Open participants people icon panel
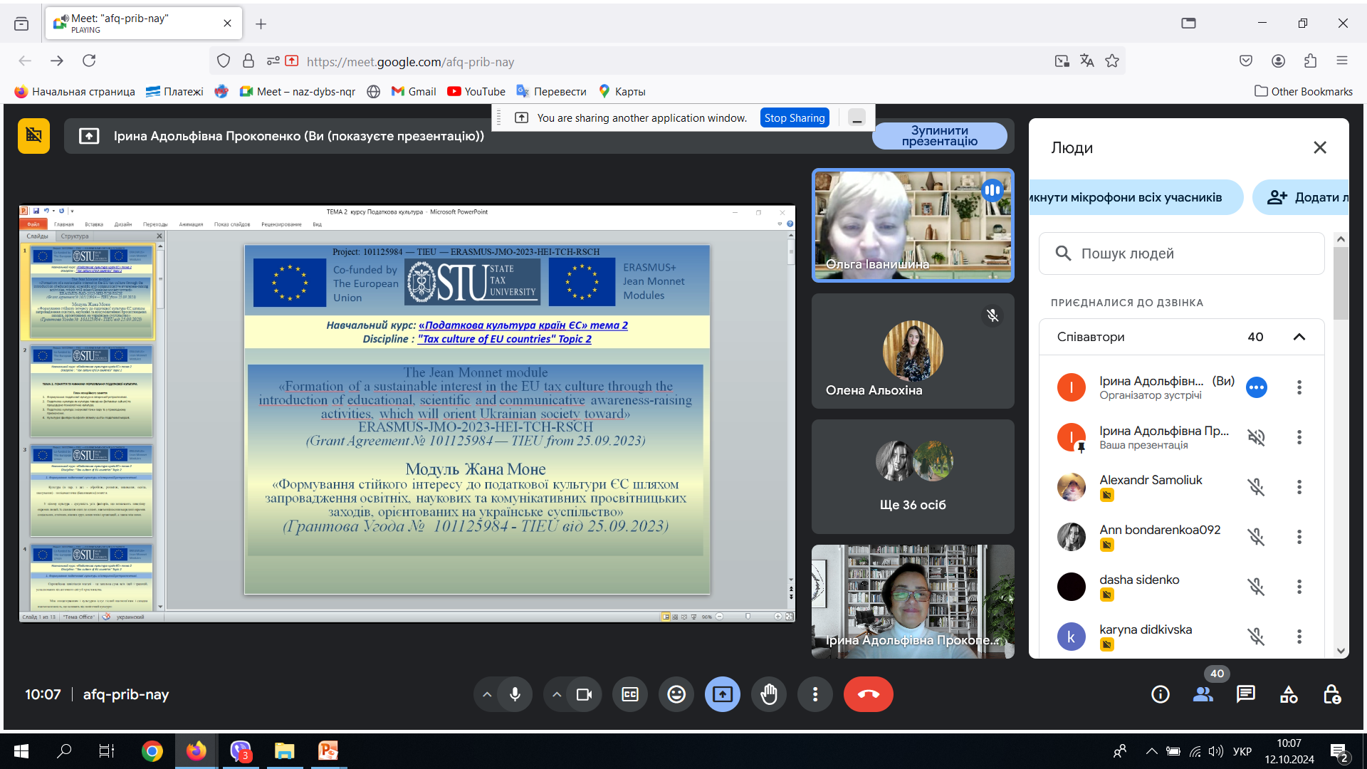The height and width of the screenshot is (769, 1367). [1203, 695]
